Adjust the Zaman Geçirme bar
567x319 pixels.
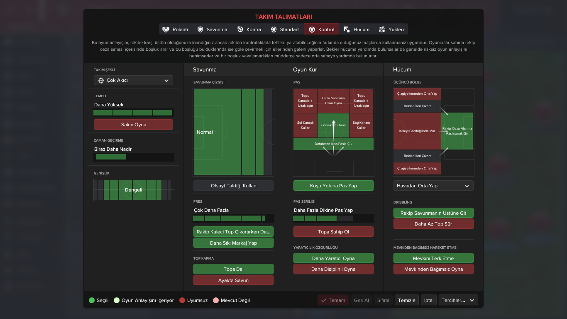pyautogui.click(x=133, y=157)
